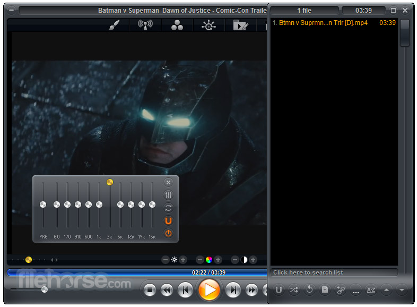Seek in the blue playback timeline bar
The width and height of the screenshot is (417, 307).
pyautogui.click(x=137, y=272)
